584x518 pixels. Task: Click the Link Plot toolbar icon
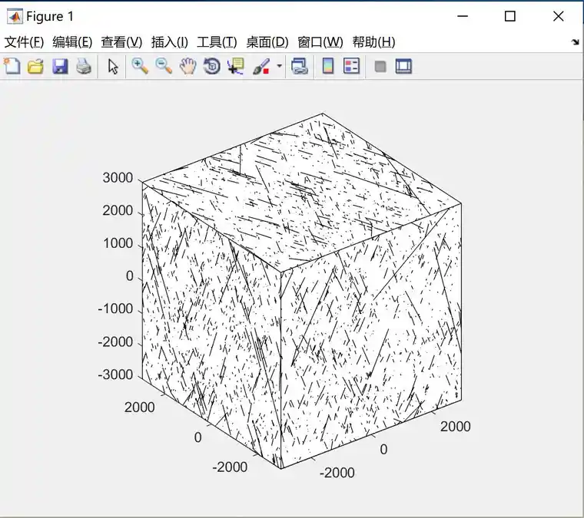click(300, 67)
